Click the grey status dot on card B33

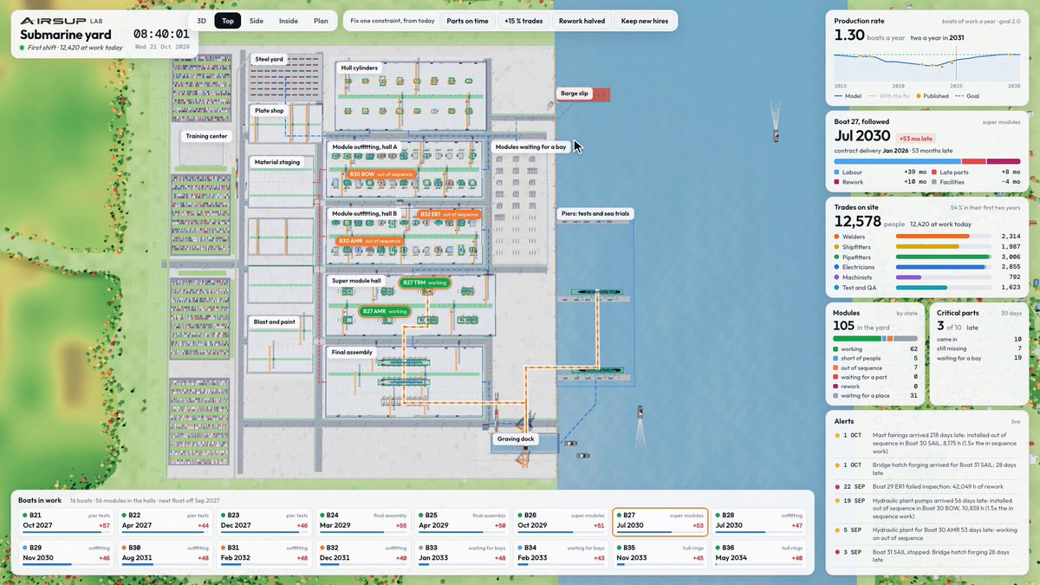[x=419, y=548]
